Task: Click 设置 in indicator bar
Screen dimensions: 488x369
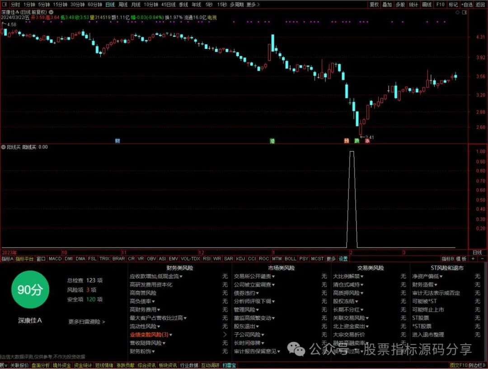Action: tap(343, 259)
